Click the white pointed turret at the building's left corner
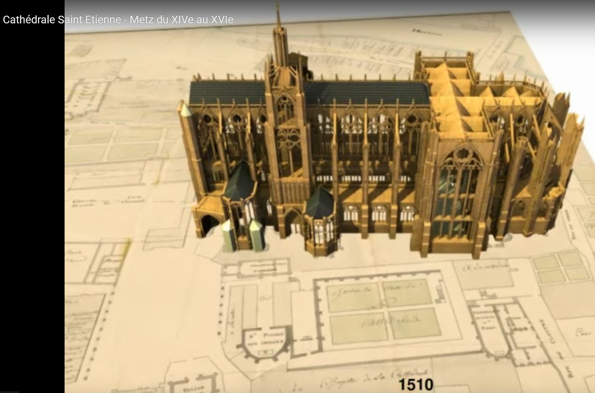 pyautogui.click(x=185, y=110)
